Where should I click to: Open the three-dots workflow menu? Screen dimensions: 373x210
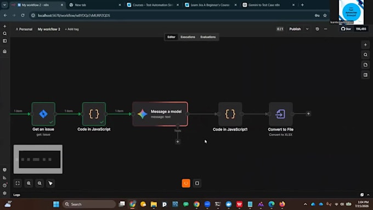pos(325,29)
